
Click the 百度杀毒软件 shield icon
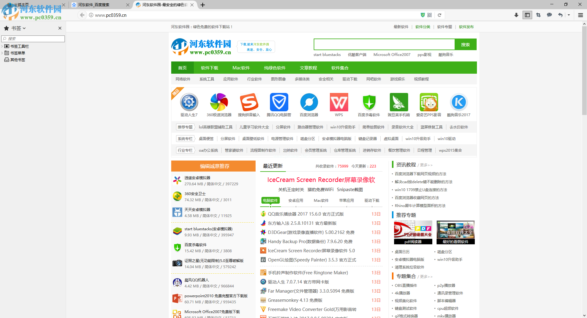tap(369, 102)
